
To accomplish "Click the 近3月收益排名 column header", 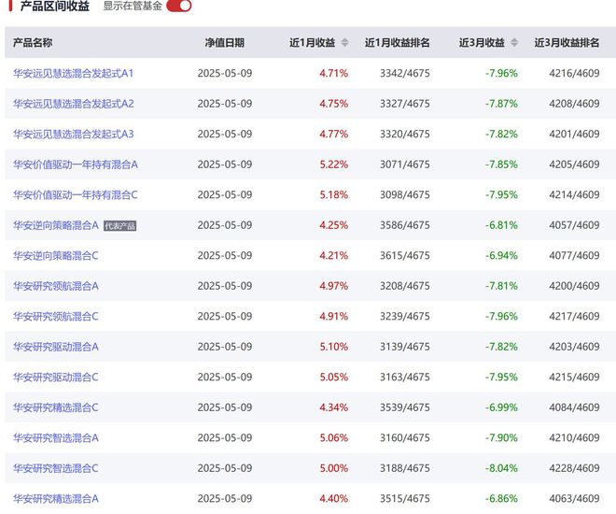I will click(x=567, y=42).
